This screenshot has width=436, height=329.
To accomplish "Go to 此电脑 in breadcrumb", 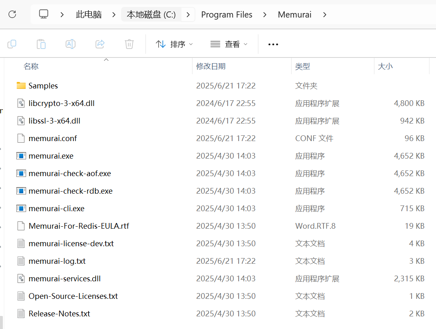I will 89,14.
